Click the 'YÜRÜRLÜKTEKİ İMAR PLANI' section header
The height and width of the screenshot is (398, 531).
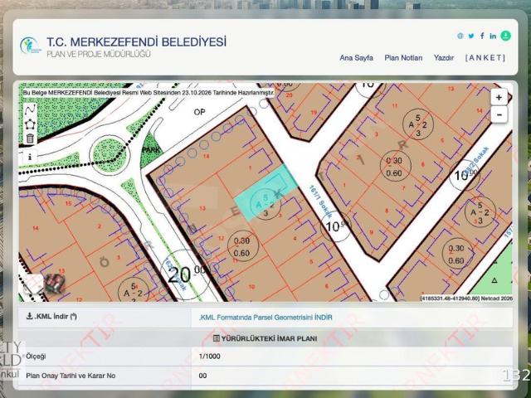pos(265,338)
